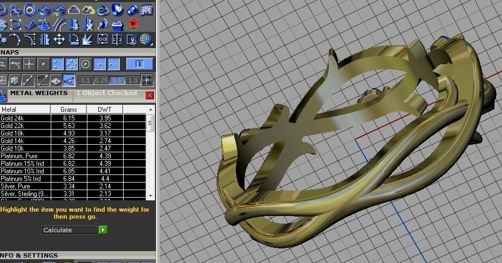Activate the four-arrow Move tool
The image size is (502, 263).
coord(59,39)
